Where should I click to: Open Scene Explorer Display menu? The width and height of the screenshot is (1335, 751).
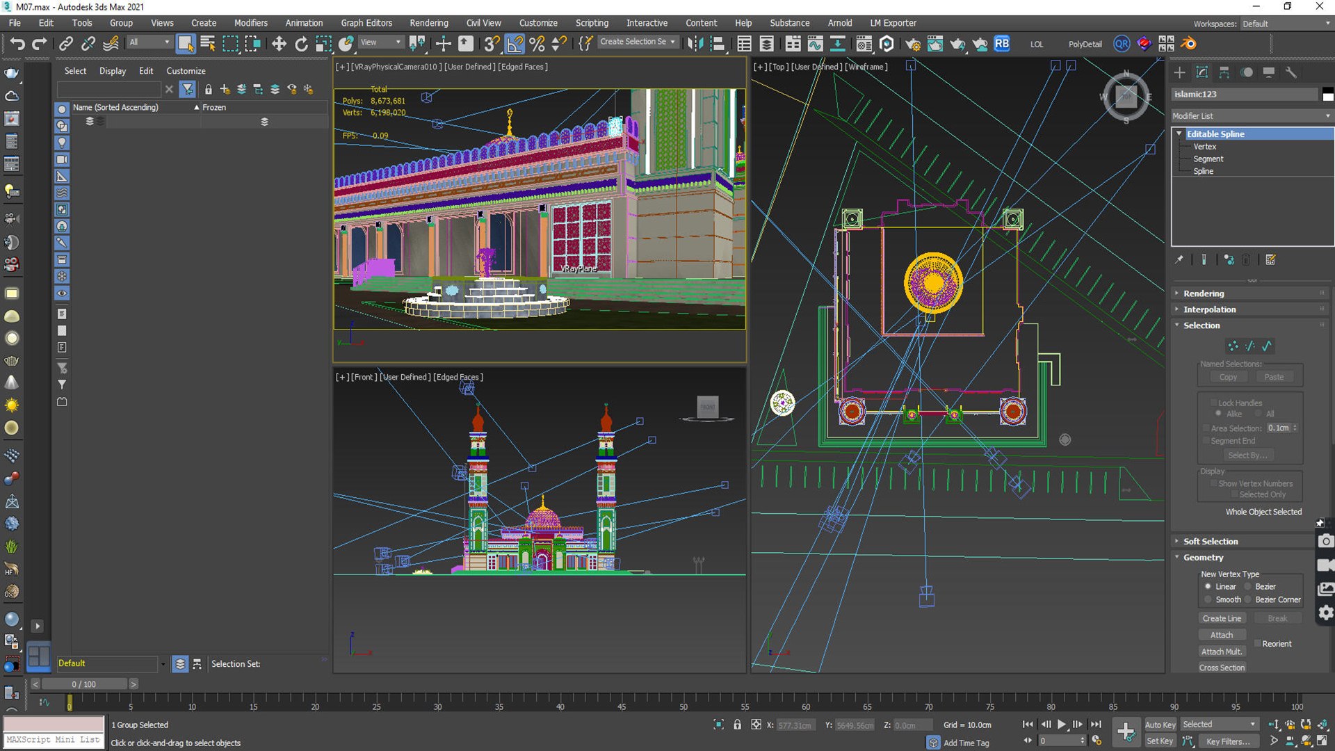(x=113, y=71)
